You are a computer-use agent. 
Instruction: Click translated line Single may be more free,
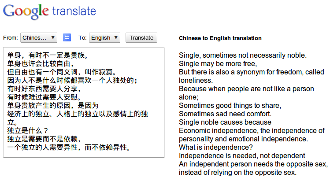tap(218, 63)
